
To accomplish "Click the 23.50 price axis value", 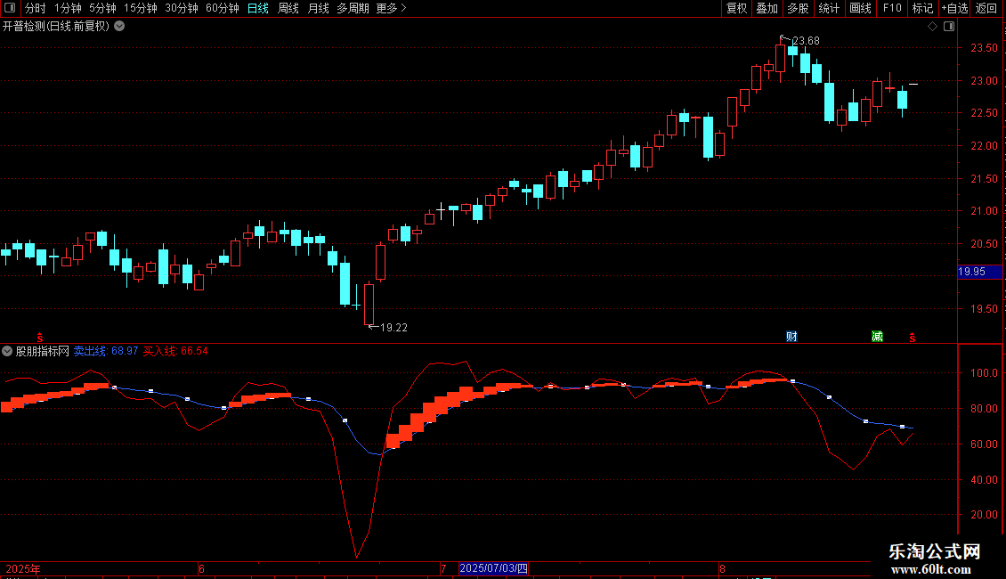I will point(984,48).
